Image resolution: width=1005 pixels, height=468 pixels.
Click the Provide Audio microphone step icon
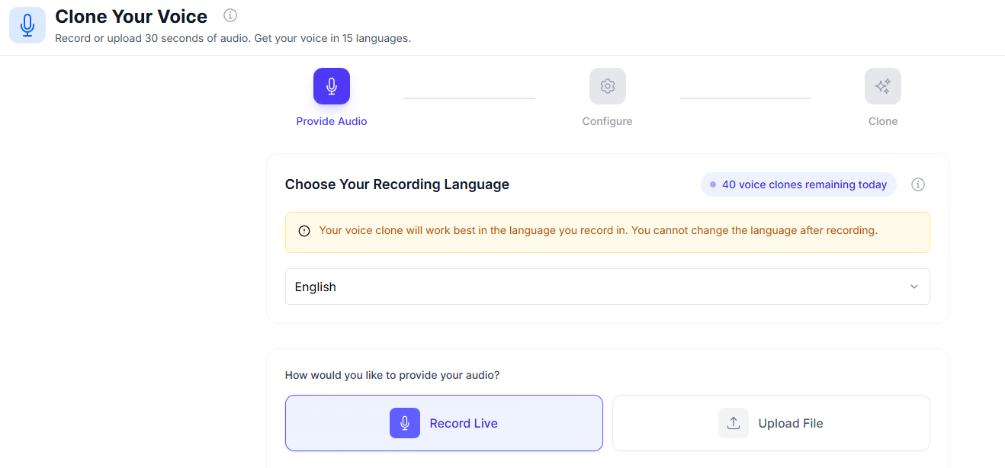[x=332, y=86]
